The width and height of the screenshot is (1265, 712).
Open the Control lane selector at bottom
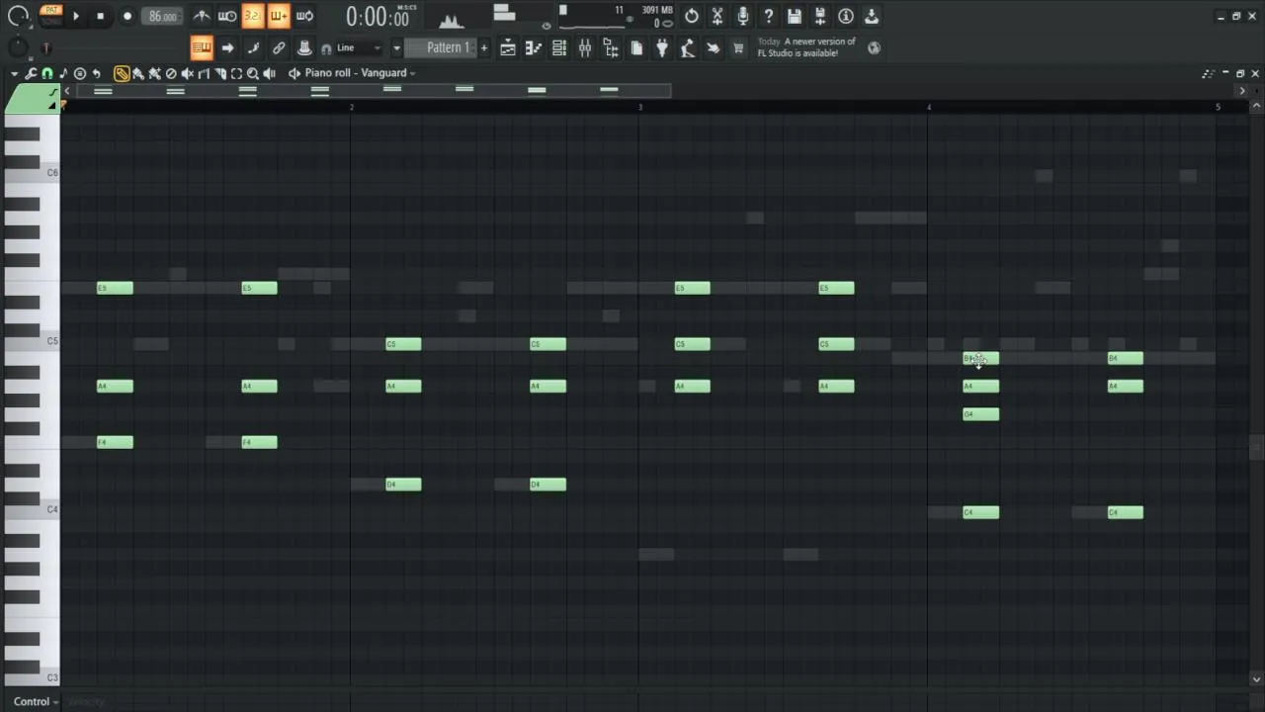[36, 701]
